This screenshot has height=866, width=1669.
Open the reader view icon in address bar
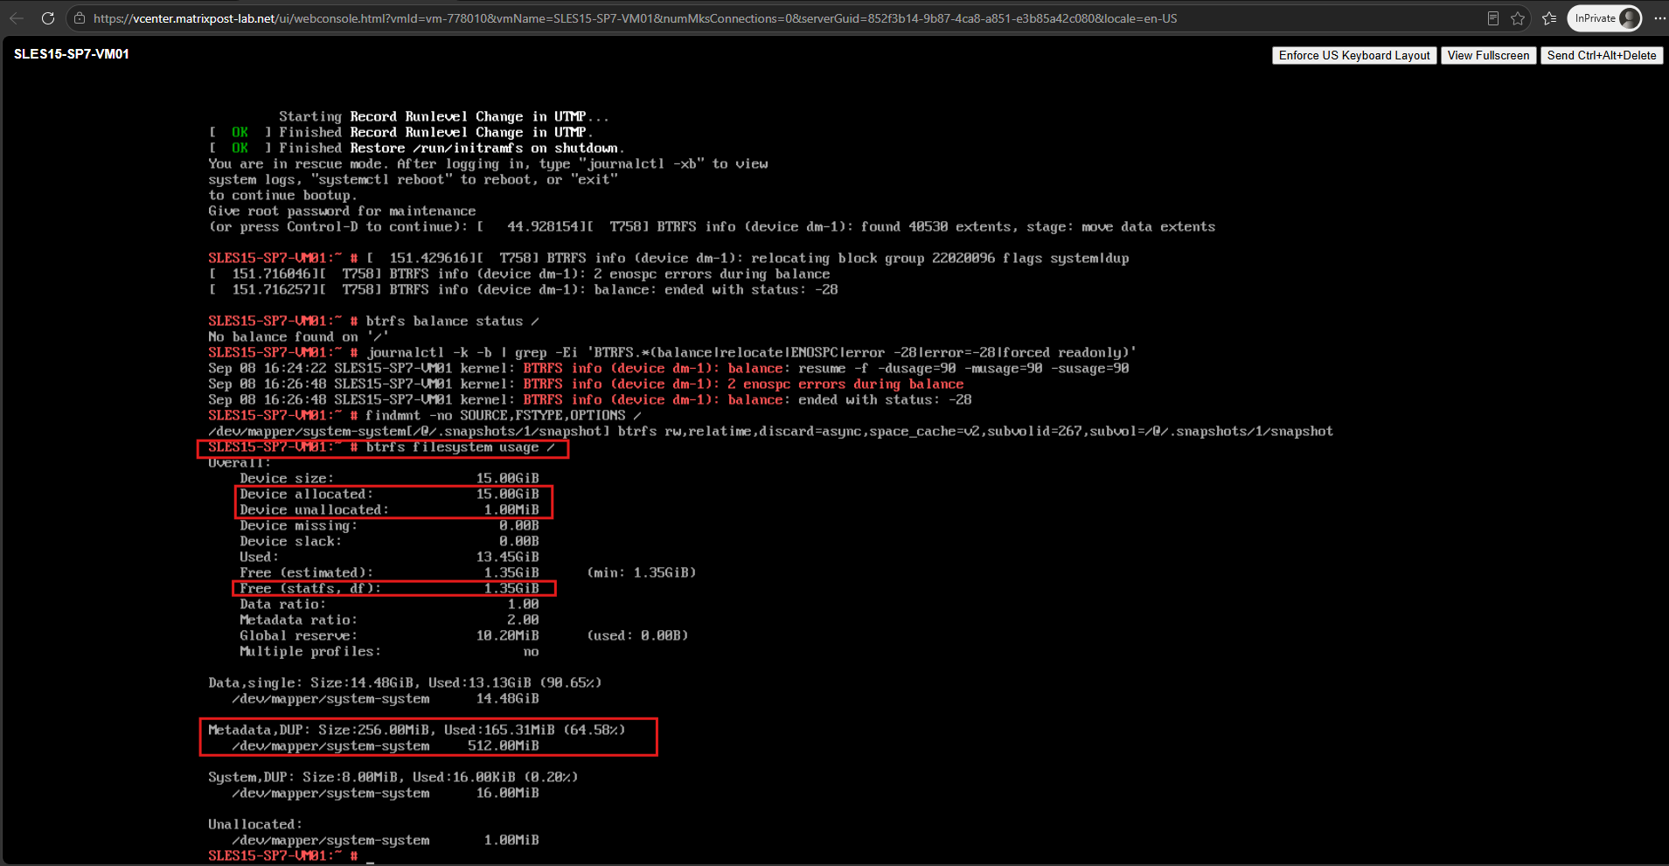pos(1493,18)
